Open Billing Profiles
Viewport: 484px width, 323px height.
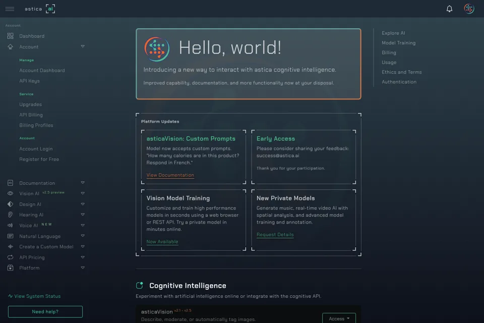(x=36, y=125)
